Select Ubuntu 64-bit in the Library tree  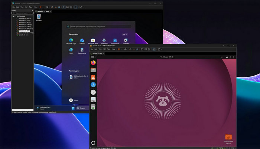[x=23, y=35]
